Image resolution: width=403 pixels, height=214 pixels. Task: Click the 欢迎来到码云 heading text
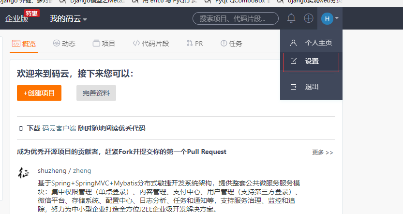point(75,74)
